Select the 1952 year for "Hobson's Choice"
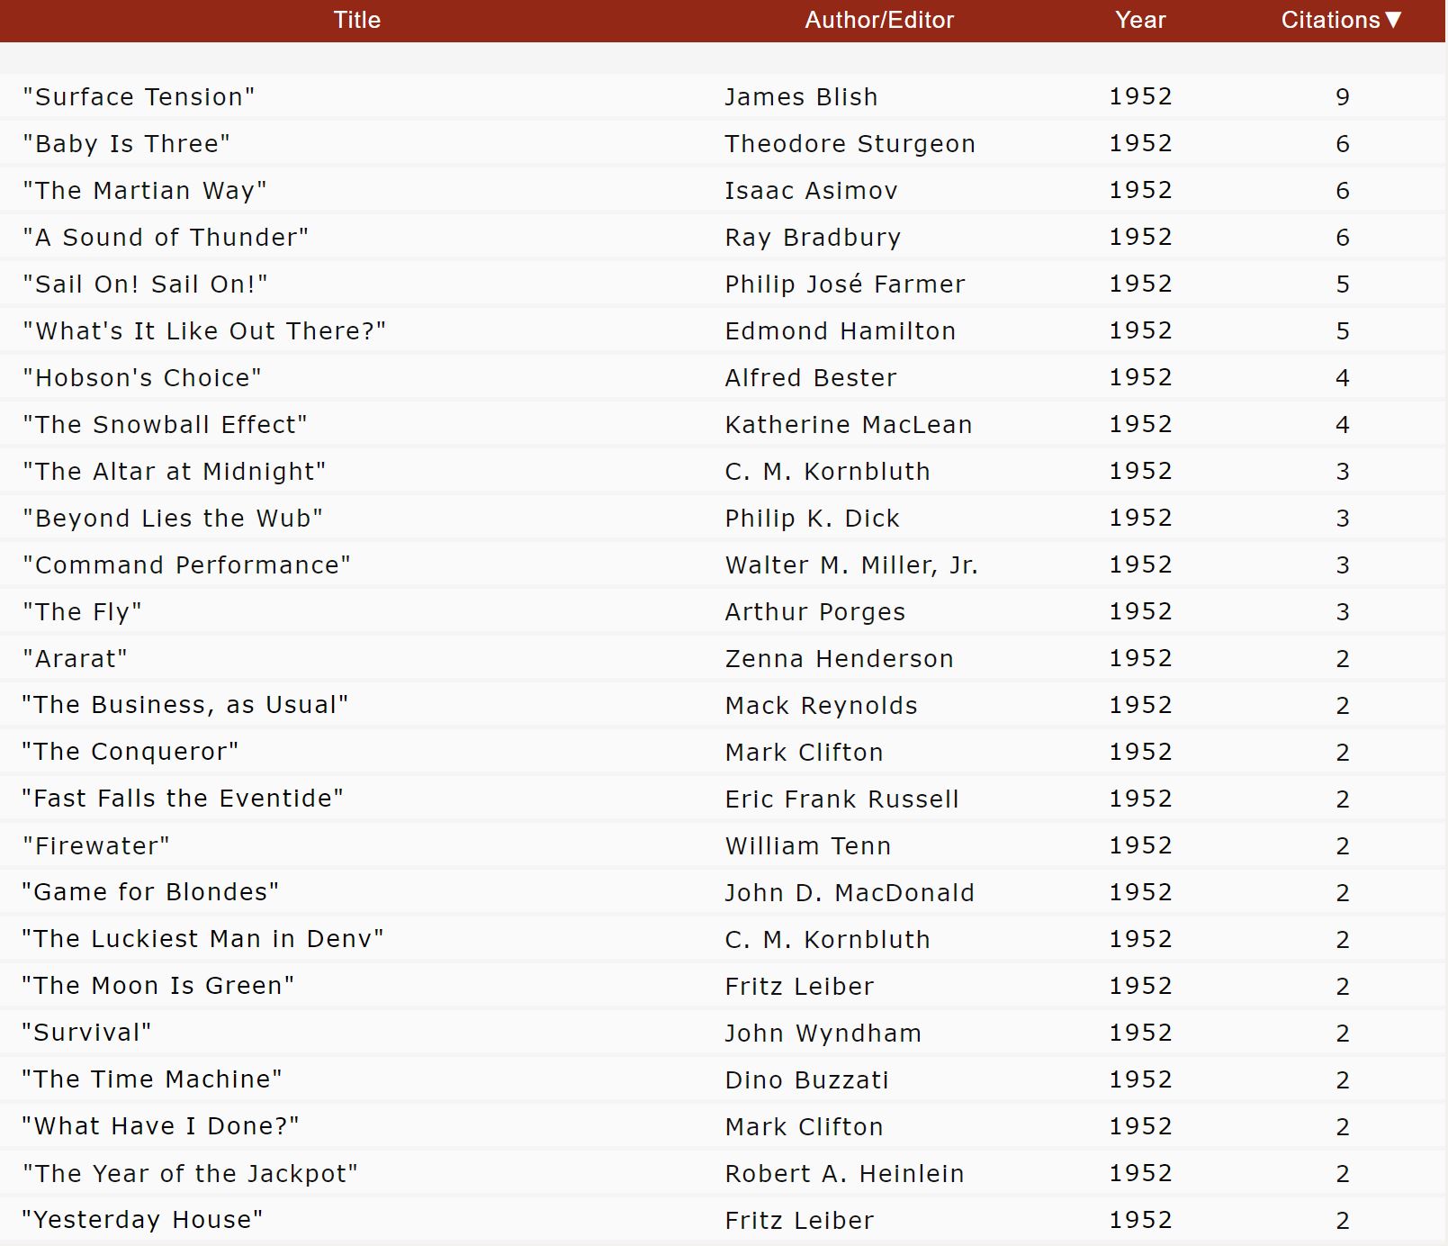 point(1138,377)
